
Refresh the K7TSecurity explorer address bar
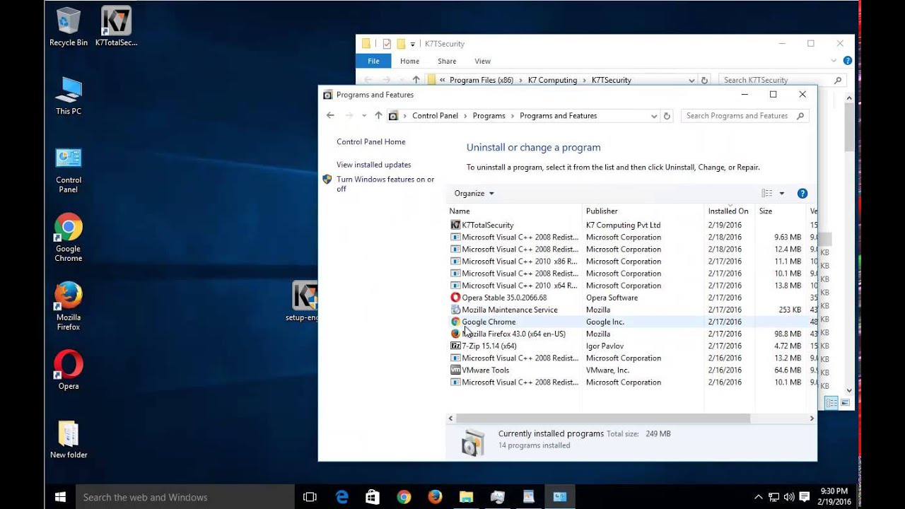(704, 80)
